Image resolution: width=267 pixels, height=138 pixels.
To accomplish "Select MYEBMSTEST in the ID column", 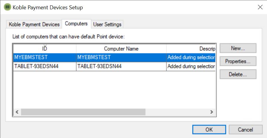I will point(45,57).
